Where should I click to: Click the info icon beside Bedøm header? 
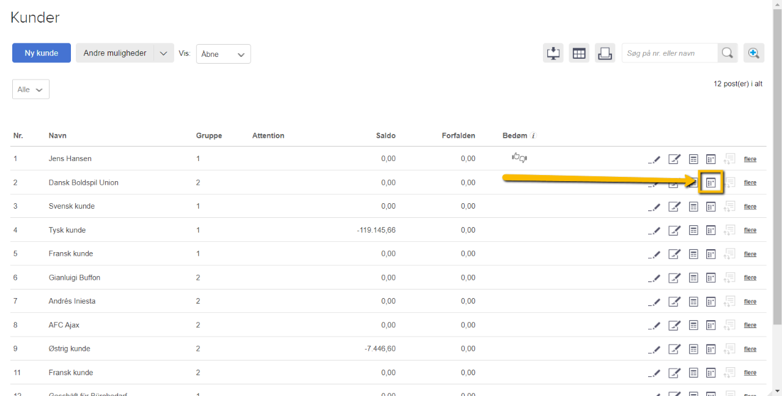pyautogui.click(x=533, y=136)
